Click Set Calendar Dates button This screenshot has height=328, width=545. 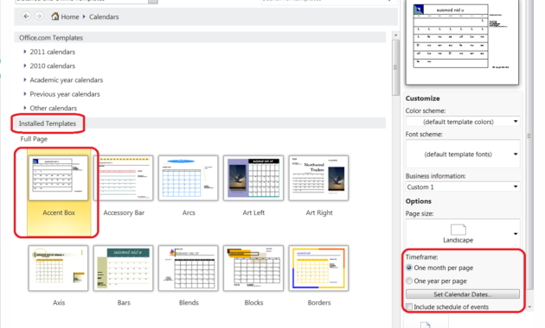pyautogui.click(x=463, y=294)
